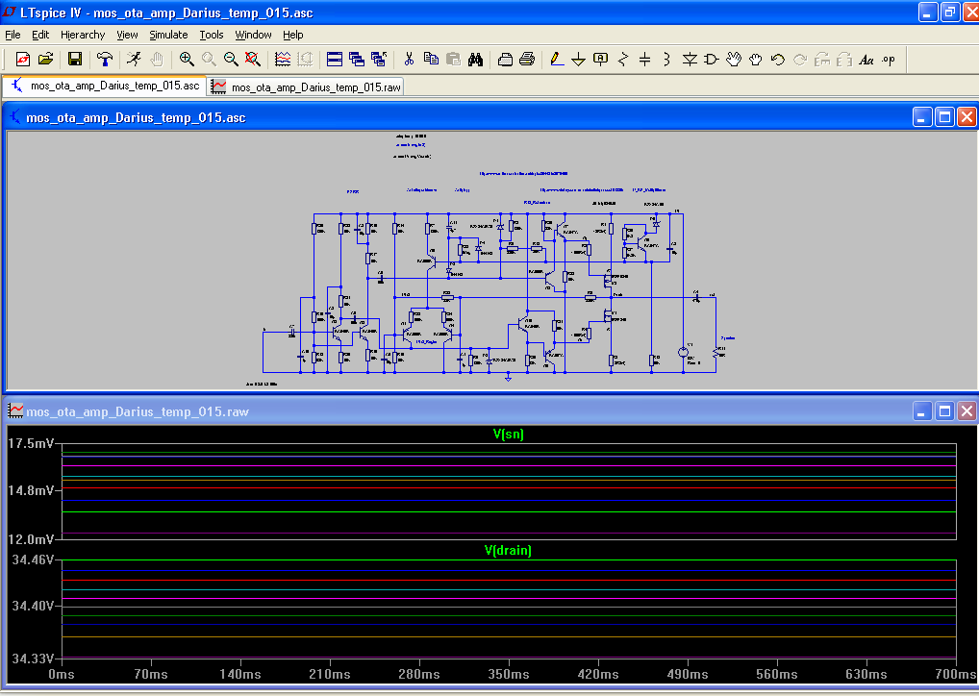Click the Zoom In magnifier icon
This screenshot has width=979, height=696.
[186, 60]
